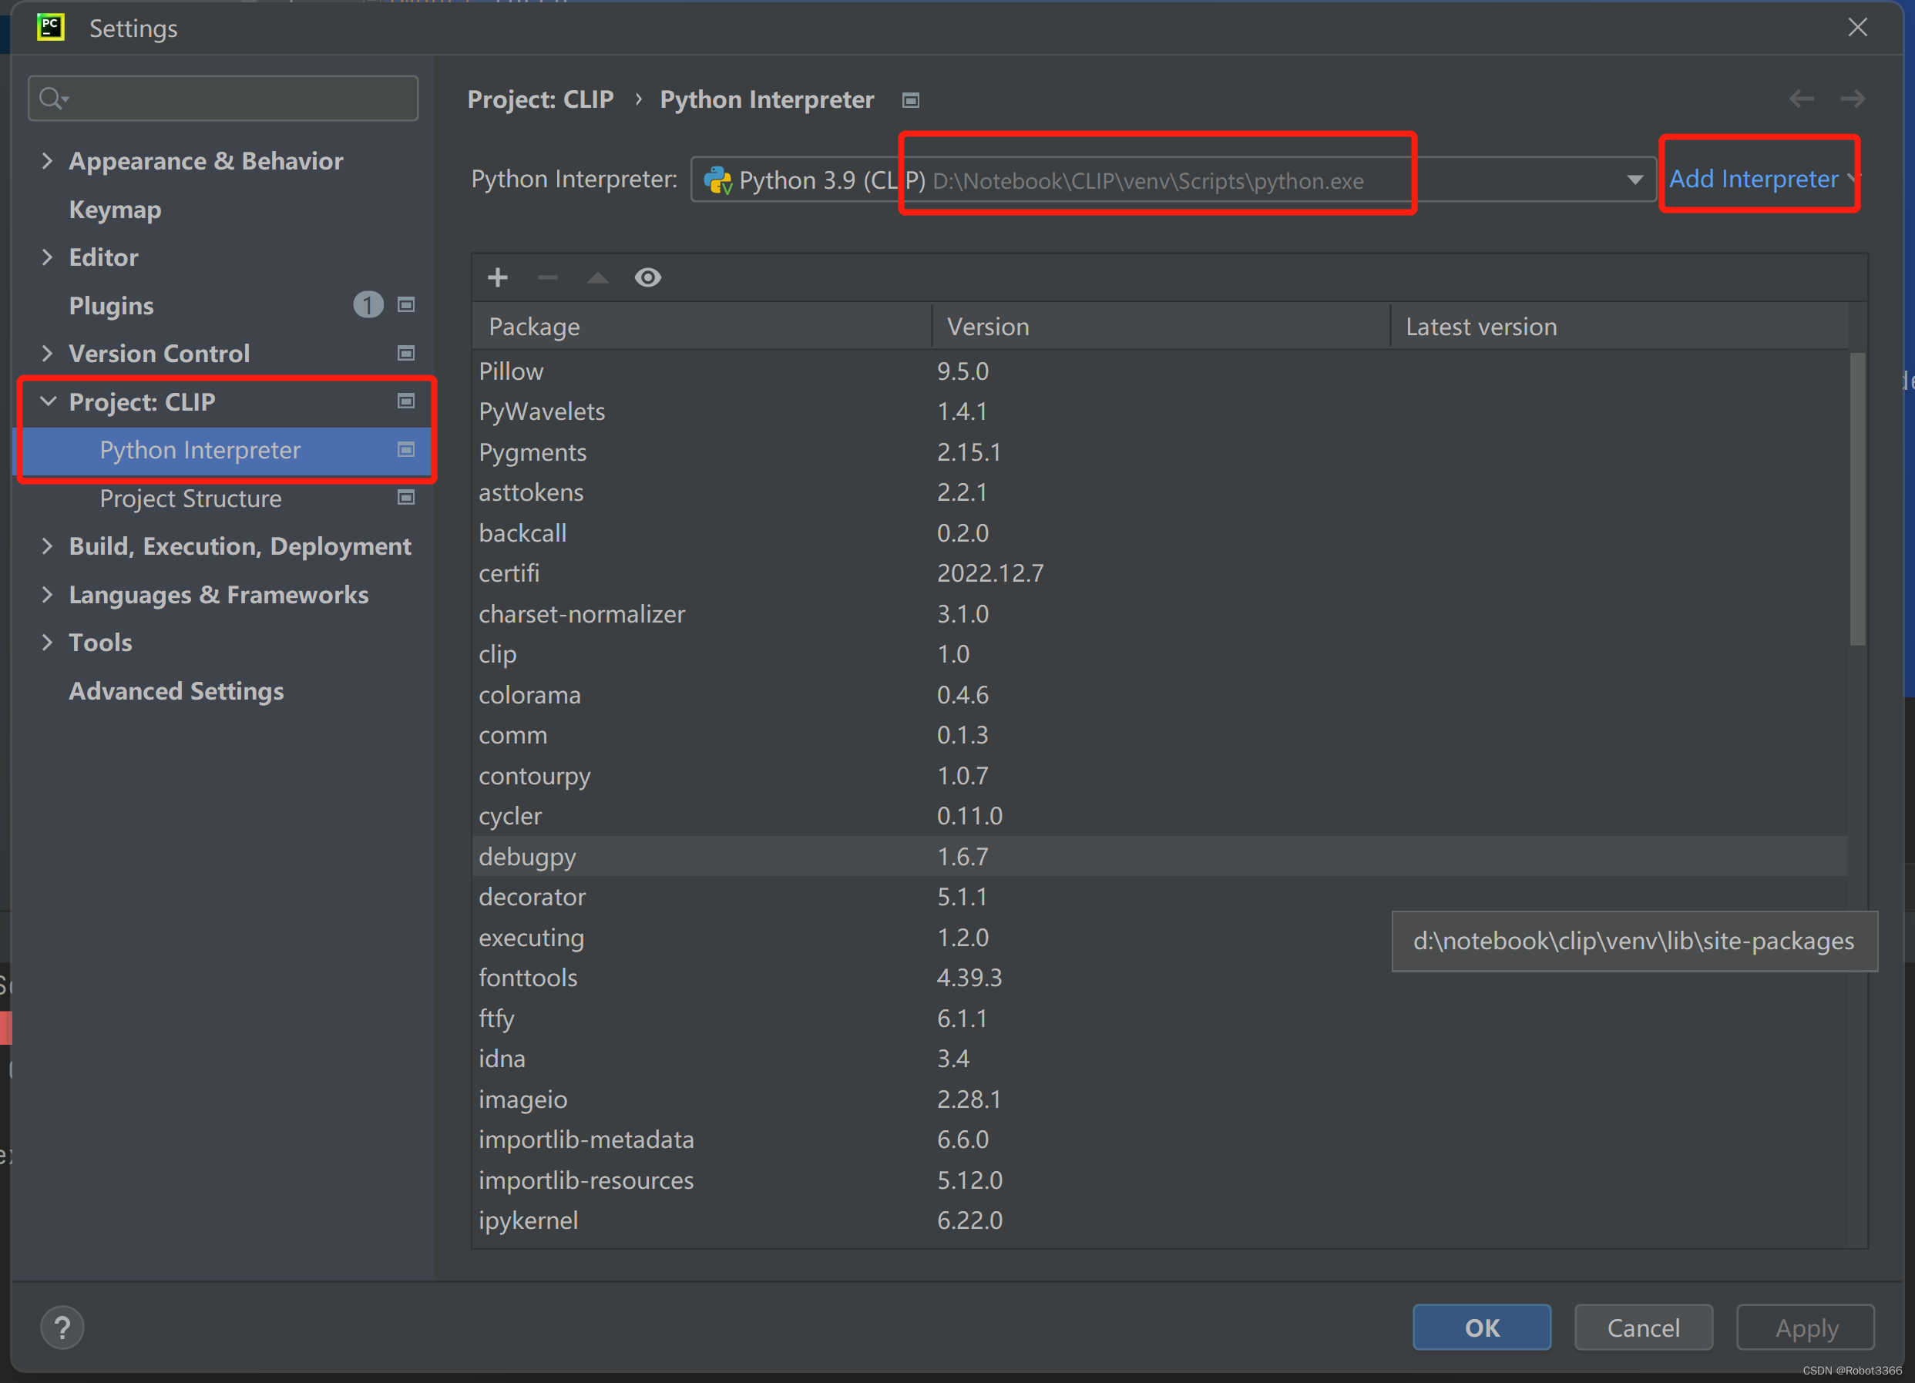Screen dimensions: 1915x1383
Task: Click the package list vertical scrollbar
Action: (1856, 498)
